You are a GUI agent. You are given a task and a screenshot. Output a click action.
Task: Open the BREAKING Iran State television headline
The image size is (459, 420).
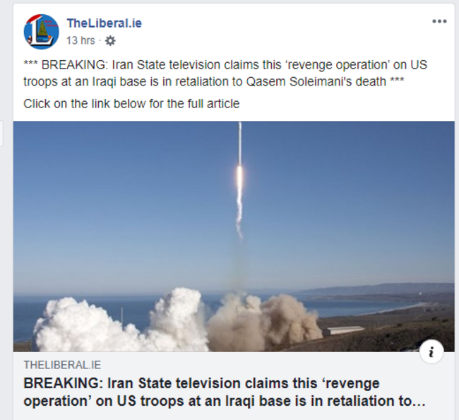click(225, 392)
